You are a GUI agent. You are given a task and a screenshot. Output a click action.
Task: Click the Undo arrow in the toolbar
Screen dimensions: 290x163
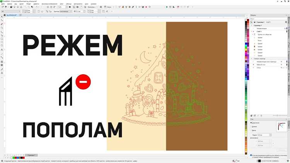[36, 7]
